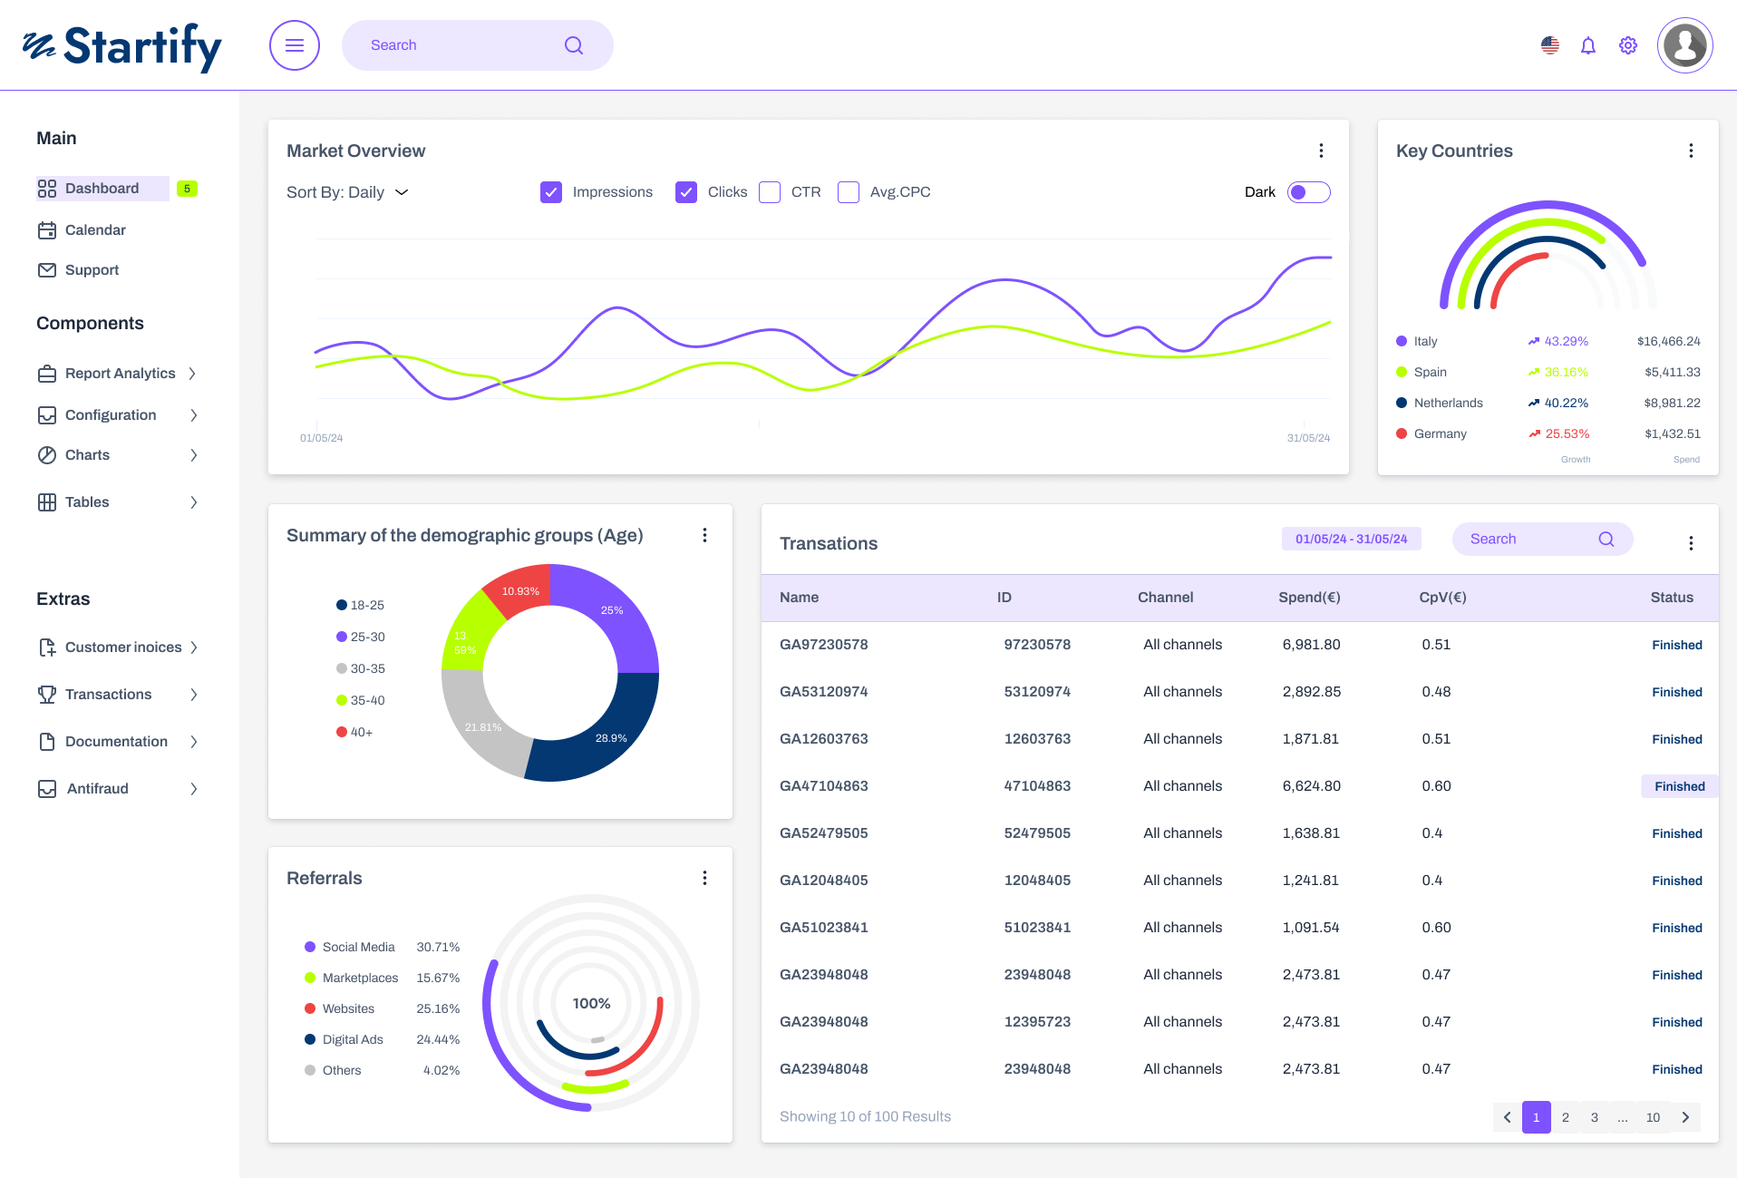Screen dimensions: 1737x1178
Task: Go to page 2 of transactions
Action: (1565, 1117)
